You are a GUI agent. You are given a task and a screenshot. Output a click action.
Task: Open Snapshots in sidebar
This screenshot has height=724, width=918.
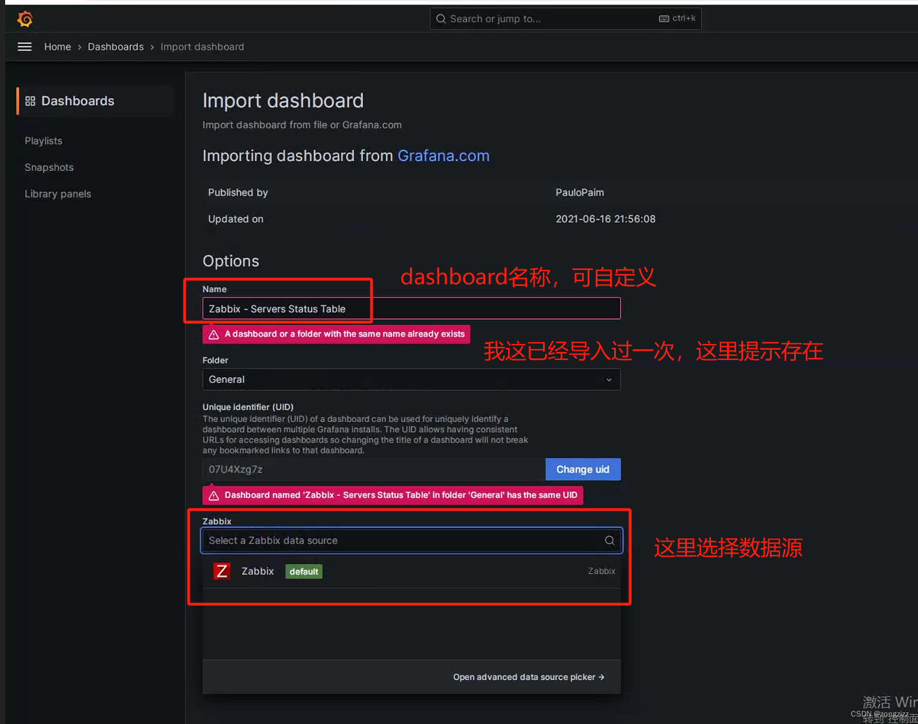click(x=49, y=167)
